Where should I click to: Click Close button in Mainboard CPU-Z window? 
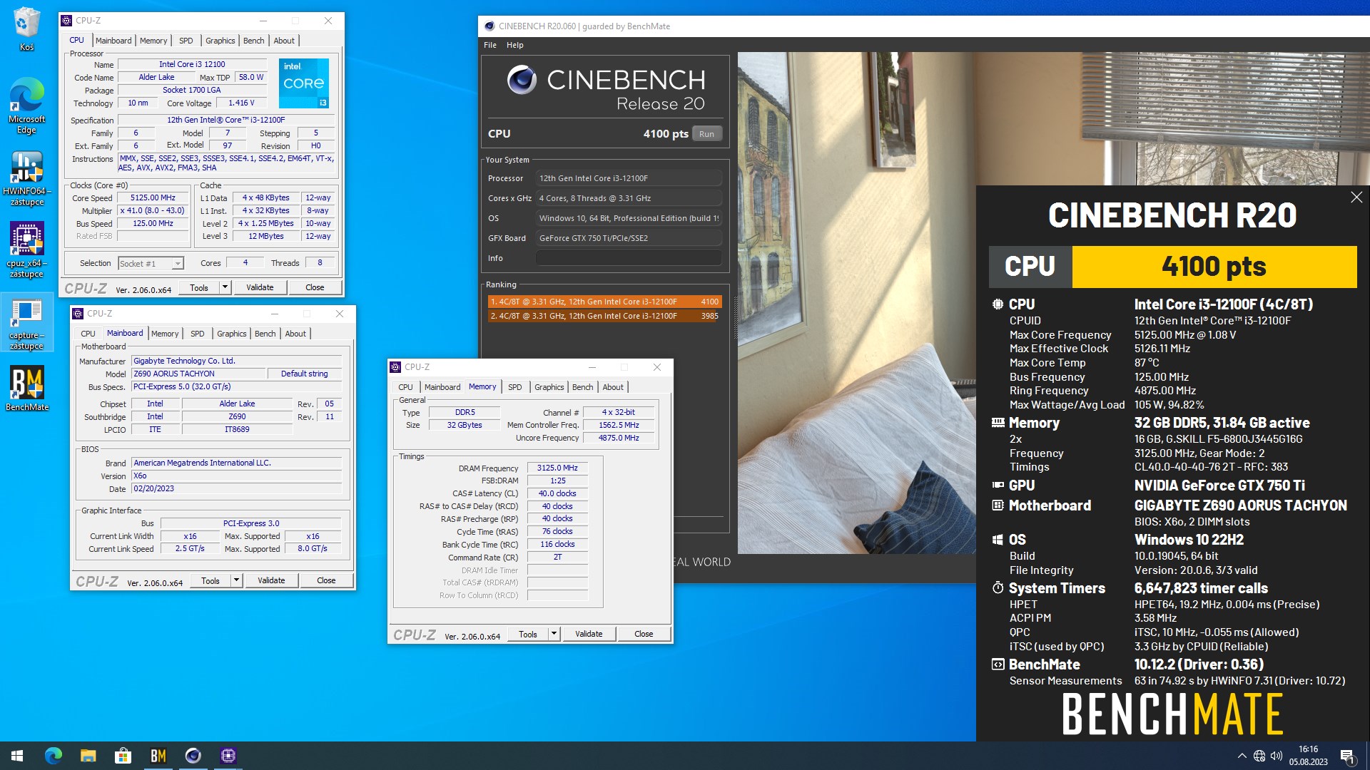coord(326,580)
